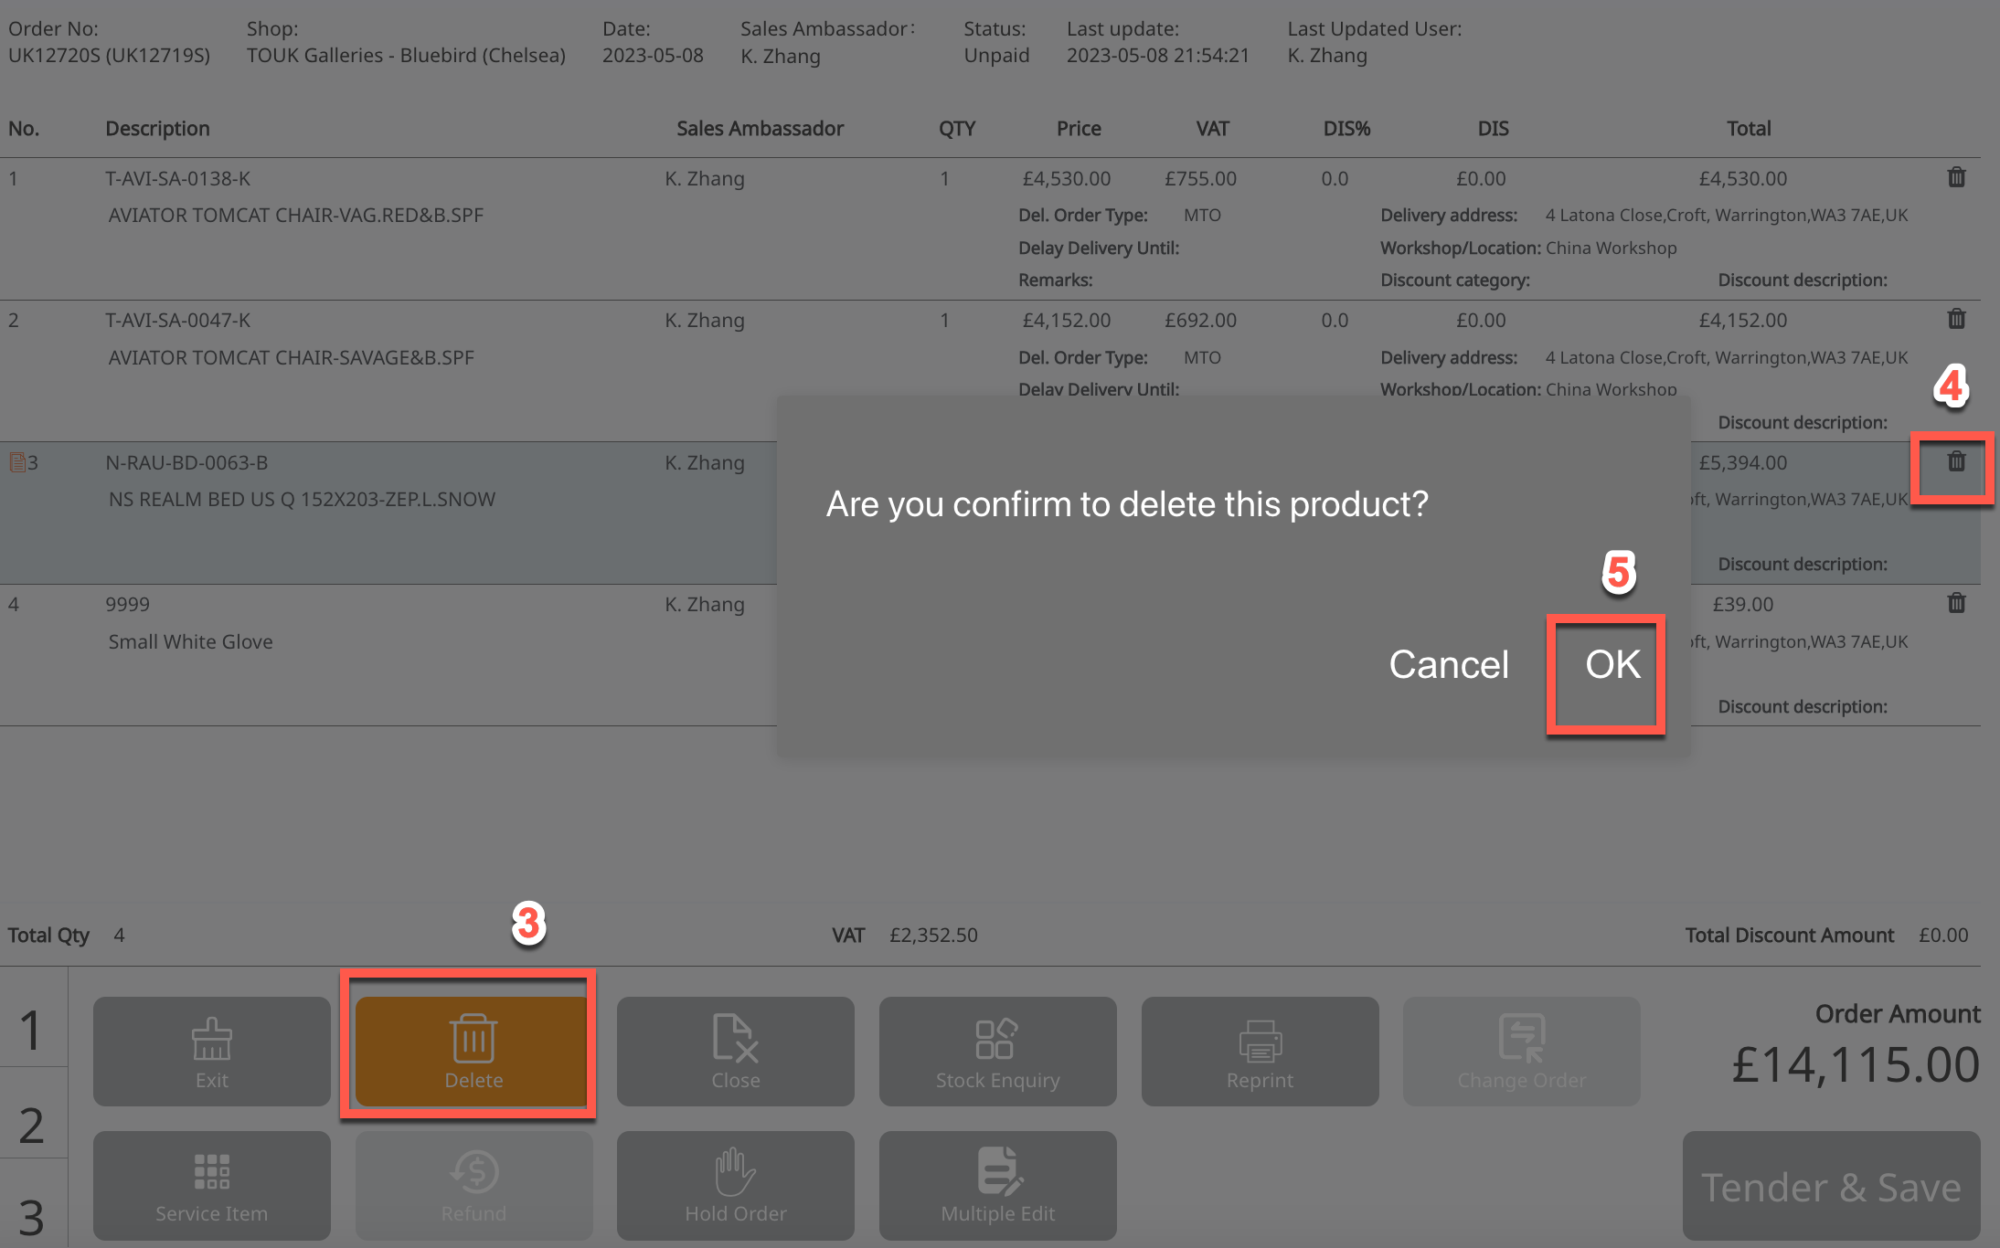This screenshot has height=1248, width=2000.
Task: Click the trash icon for row 1
Action: pyautogui.click(x=1955, y=177)
